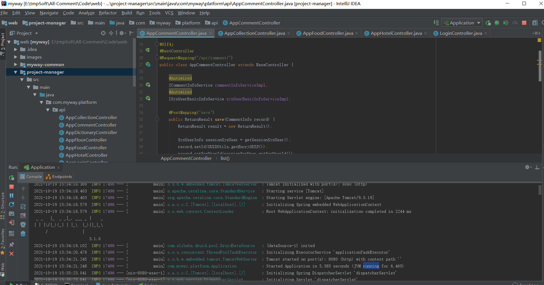Rerun Application in the Run panel
This screenshot has width=544, height=285.
point(12,178)
